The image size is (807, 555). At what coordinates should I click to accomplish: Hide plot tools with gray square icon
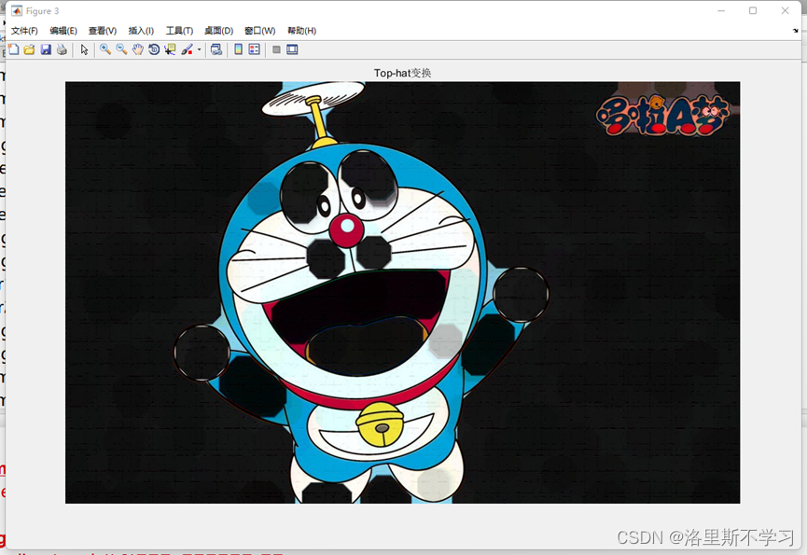[x=276, y=49]
